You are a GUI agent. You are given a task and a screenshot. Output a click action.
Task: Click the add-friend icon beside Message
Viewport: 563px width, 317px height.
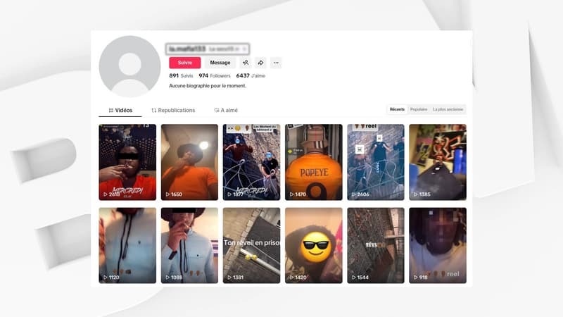coord(246,63)
